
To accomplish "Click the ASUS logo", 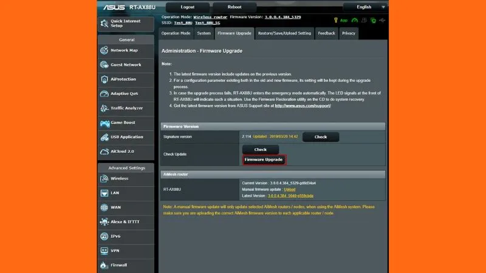I will (114, 7).
